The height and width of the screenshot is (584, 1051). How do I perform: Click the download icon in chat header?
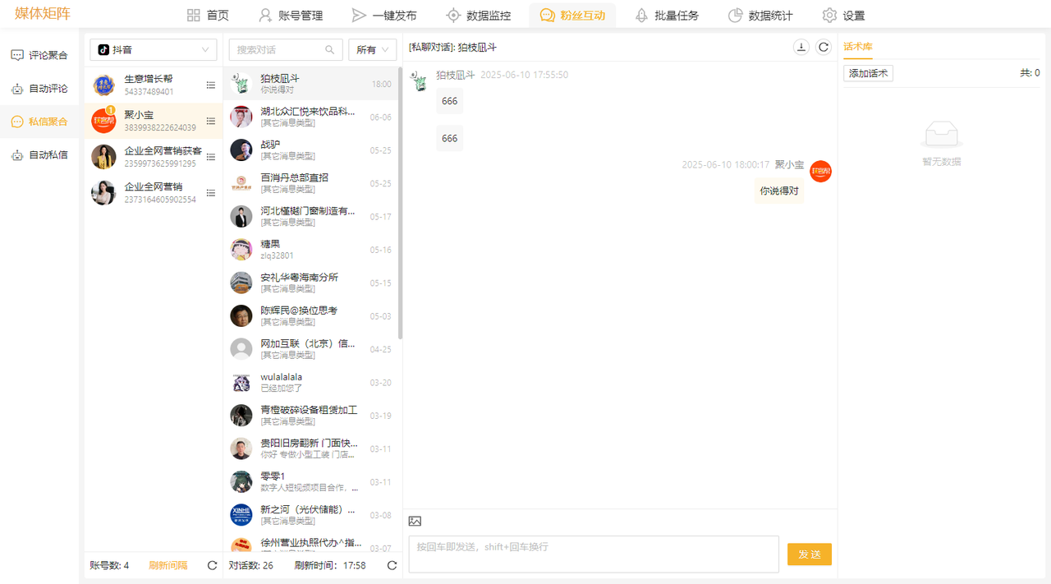tap(801, 48)
